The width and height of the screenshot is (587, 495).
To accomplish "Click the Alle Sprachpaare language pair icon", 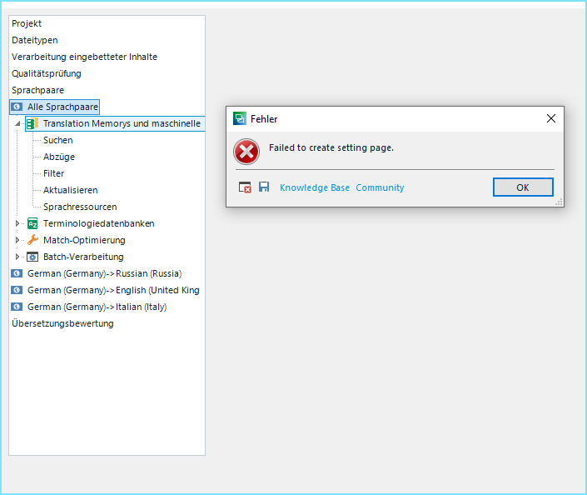I will coord(17,107).
